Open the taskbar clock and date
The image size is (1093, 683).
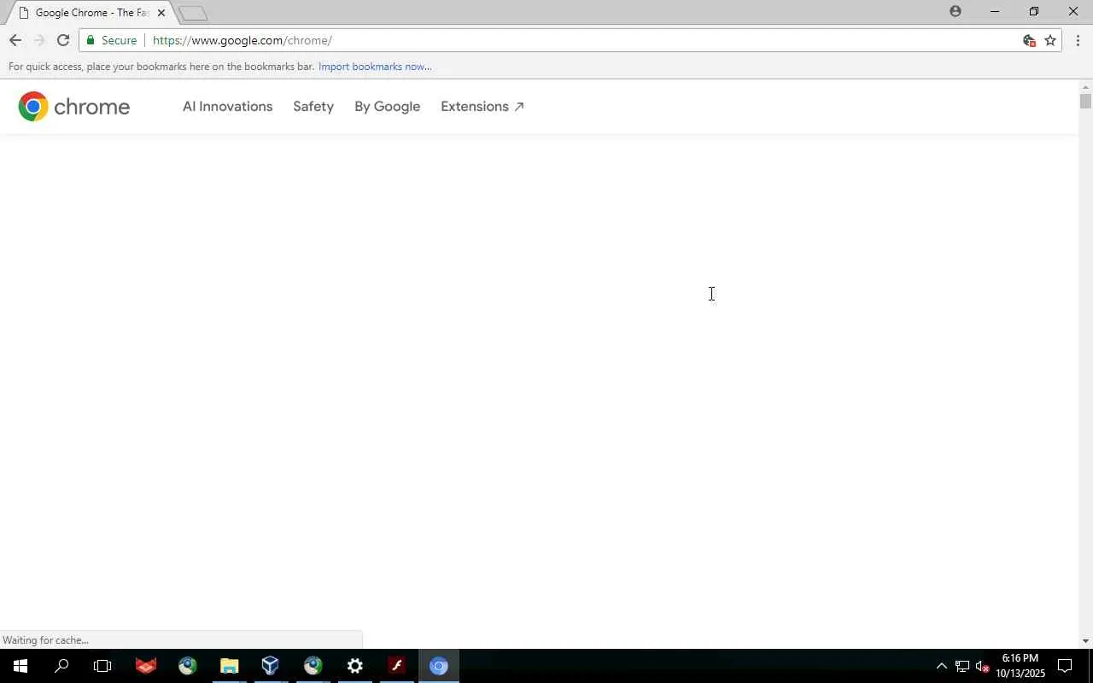(x=1020, y=666)
